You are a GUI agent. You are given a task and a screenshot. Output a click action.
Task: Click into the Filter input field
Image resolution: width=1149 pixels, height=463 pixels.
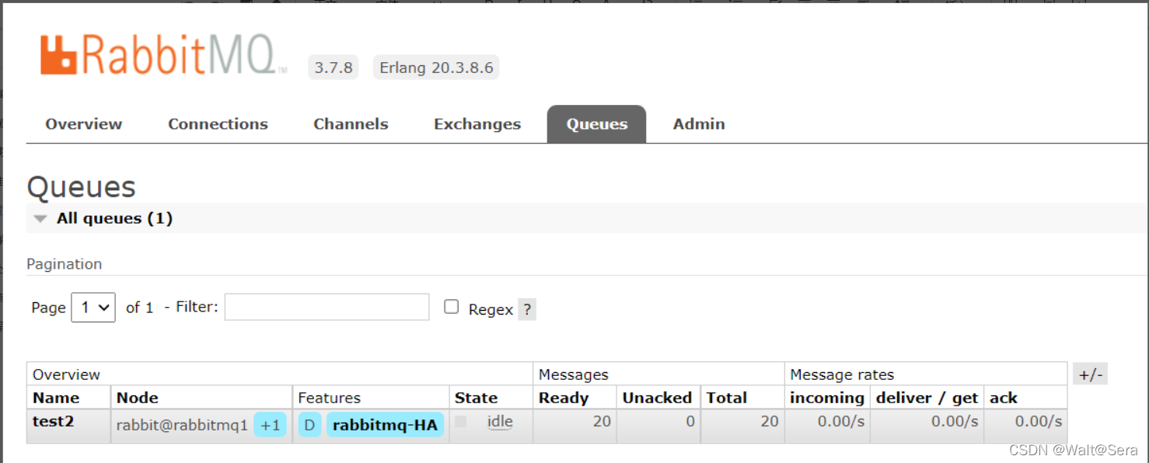pos(327,307)
